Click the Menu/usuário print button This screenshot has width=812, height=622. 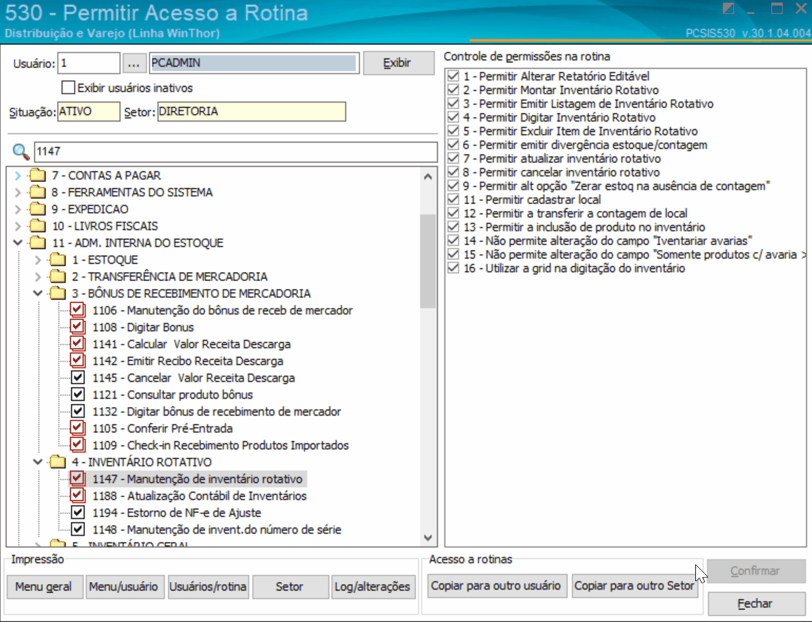(124, 587)
